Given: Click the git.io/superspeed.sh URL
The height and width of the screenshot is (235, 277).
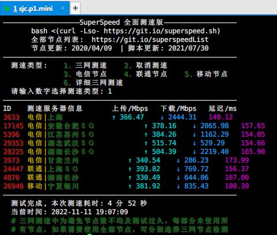Looking at the screenshot, I should (x=162, y=31).
